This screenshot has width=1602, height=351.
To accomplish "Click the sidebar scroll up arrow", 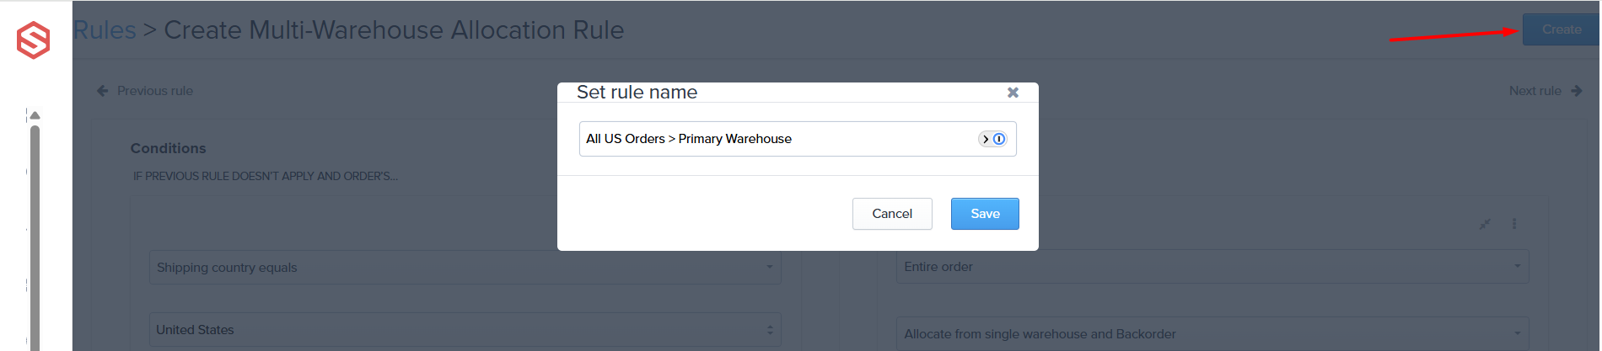I will click(35, 115).
